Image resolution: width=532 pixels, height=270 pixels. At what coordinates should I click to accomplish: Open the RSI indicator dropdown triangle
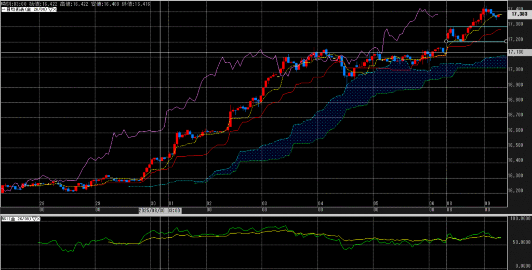tap(34, 219)
